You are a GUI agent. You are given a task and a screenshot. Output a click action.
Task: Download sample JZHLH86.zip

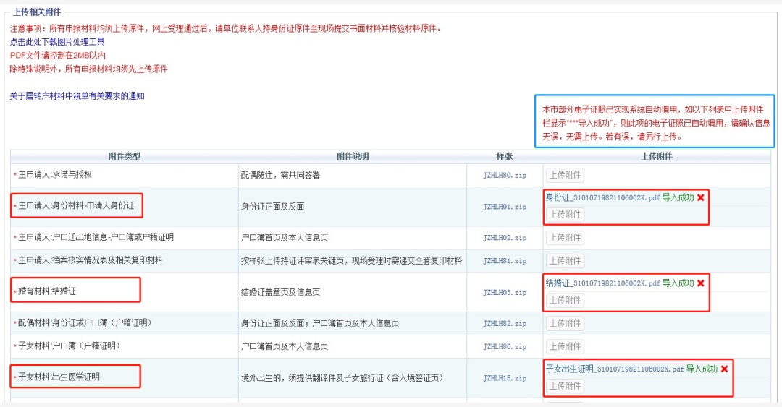click(x=505, y=347)
